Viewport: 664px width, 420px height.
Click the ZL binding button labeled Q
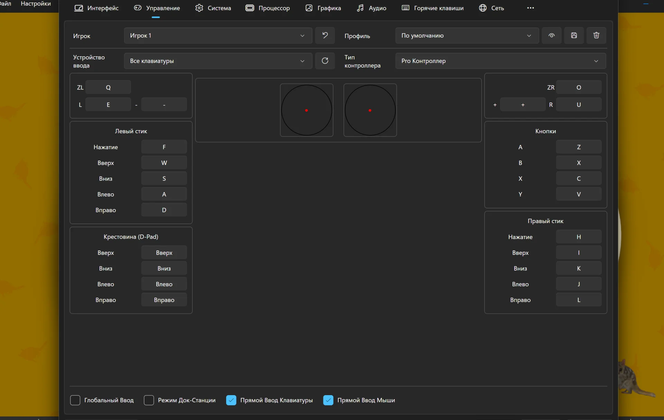108,87
